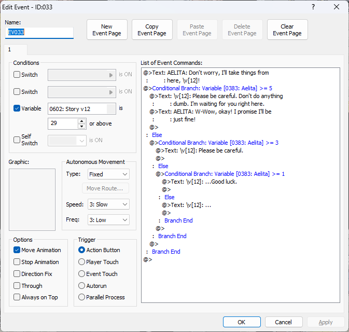Select the short 'Please be careful.' text line
This screenshot has height=332, width=349.
click(199, 150)
